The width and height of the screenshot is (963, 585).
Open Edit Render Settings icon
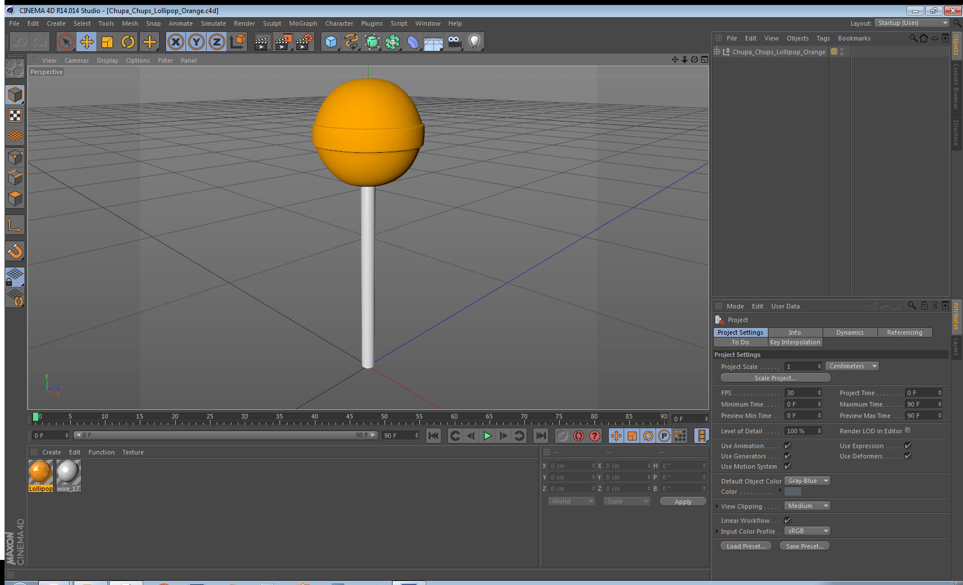coord(305,42)
